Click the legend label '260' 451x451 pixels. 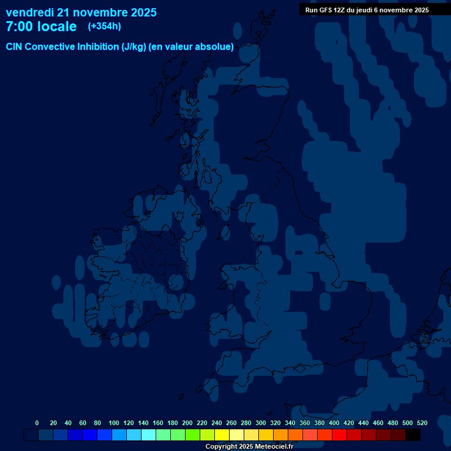231,423
